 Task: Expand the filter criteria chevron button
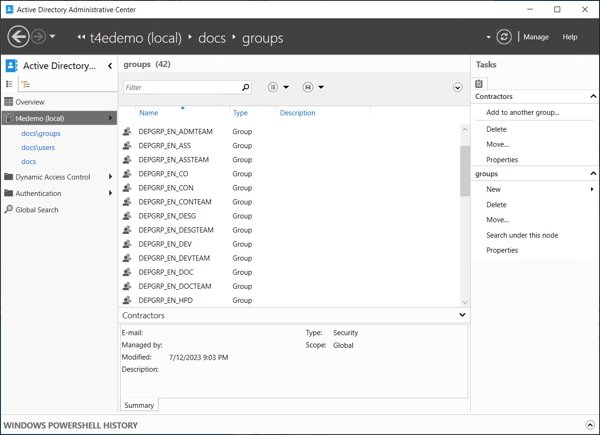tap(458, 87)
